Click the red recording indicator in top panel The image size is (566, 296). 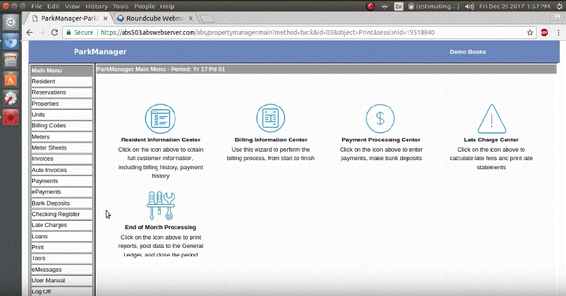(370, 6)
